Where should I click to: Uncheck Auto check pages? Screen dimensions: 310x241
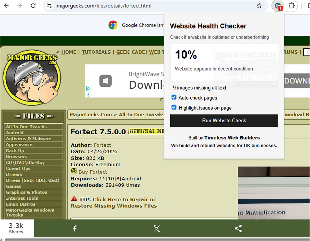[174, 97]
